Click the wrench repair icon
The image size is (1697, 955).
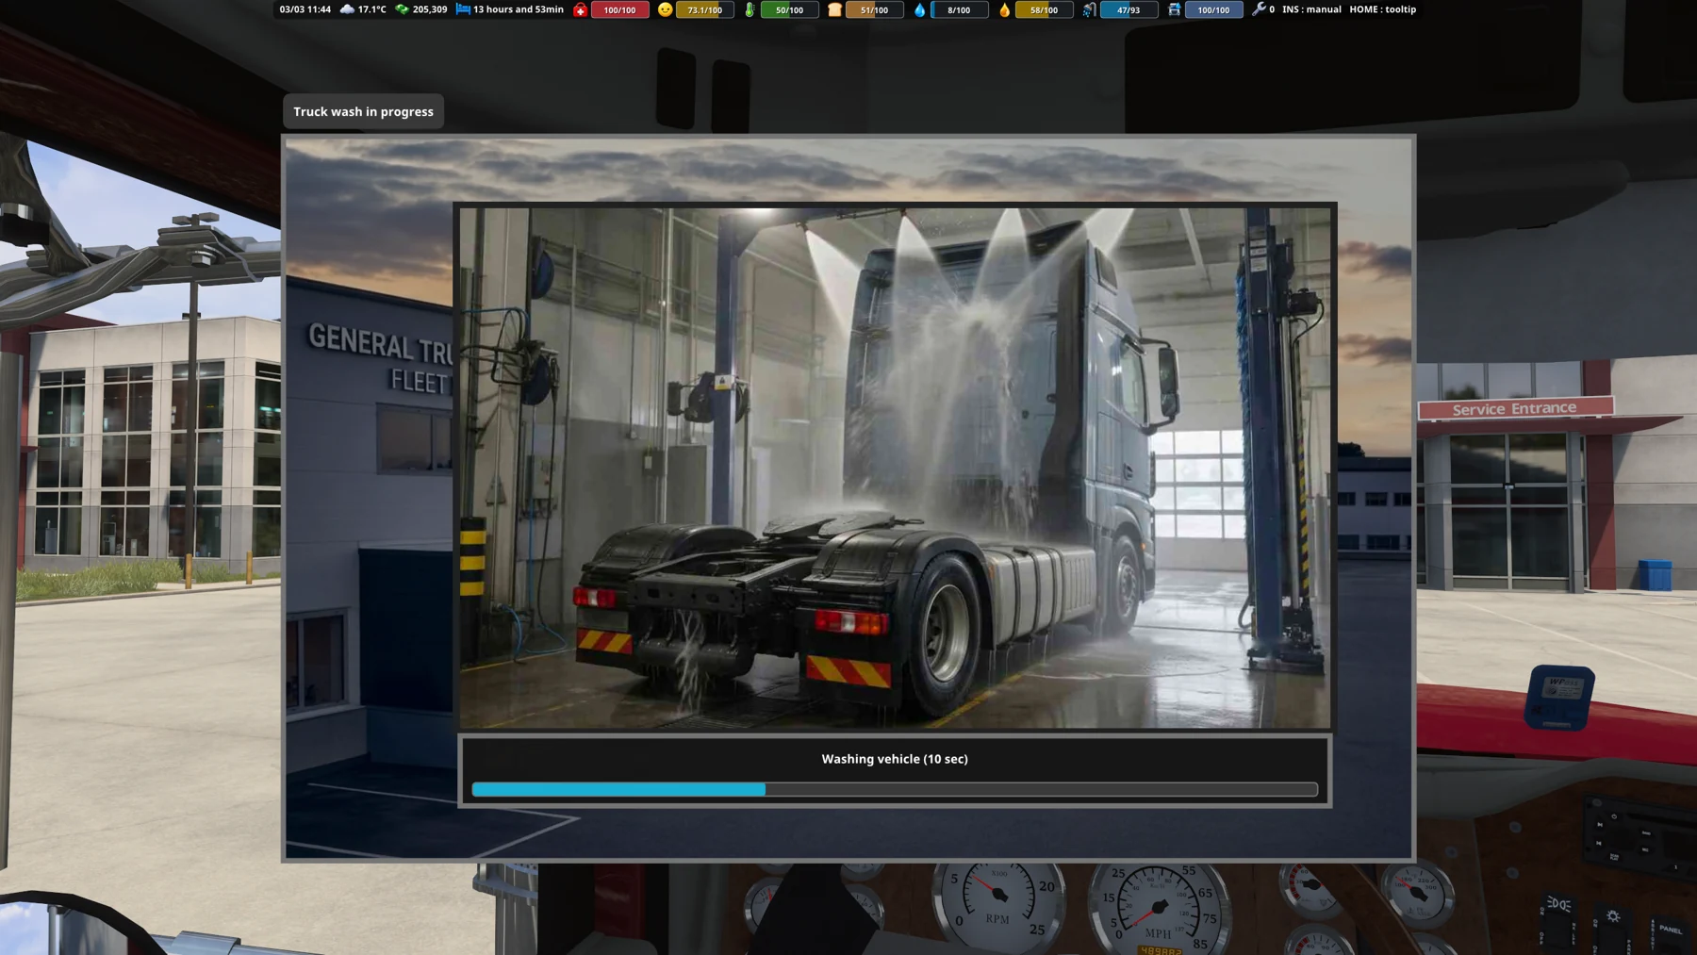click(1259, 9)
